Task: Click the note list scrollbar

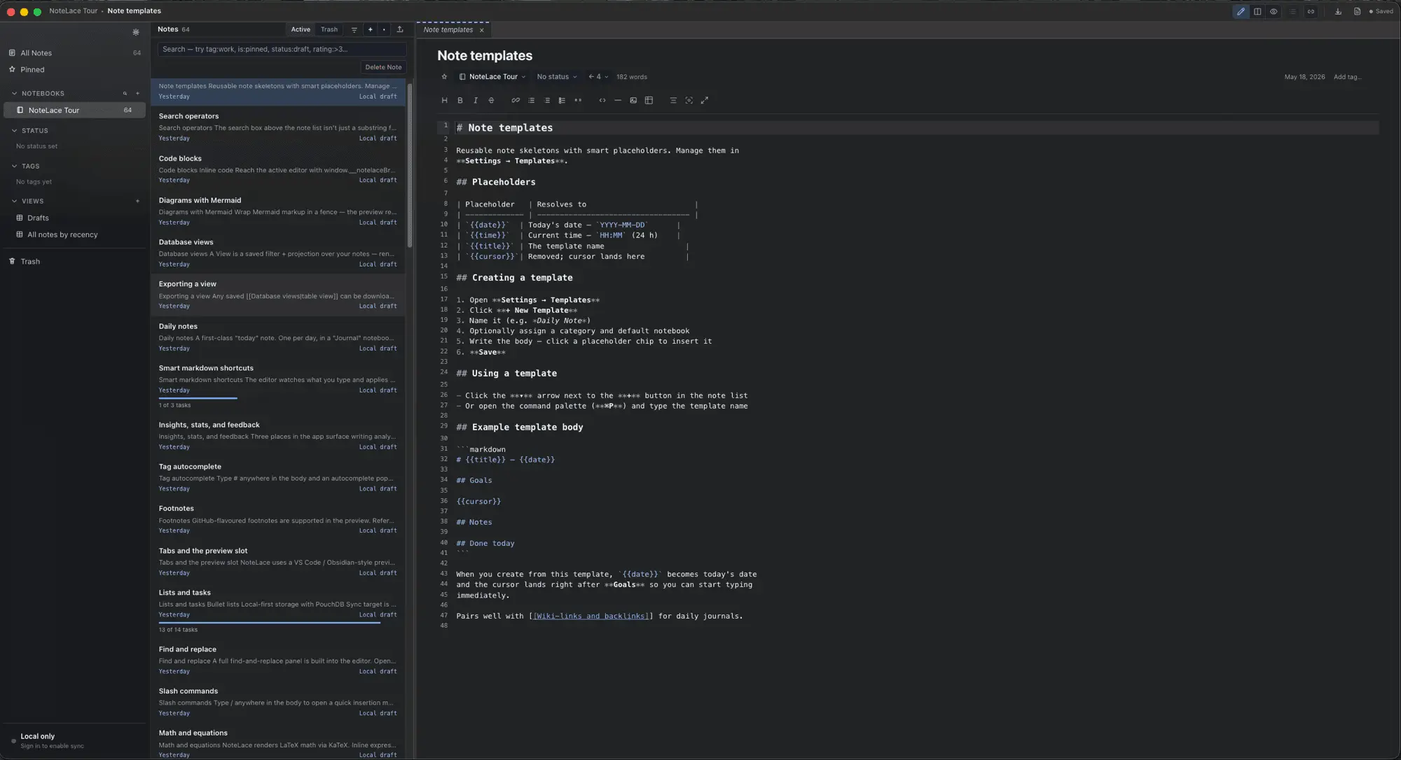Action: (x=410, y=164)
